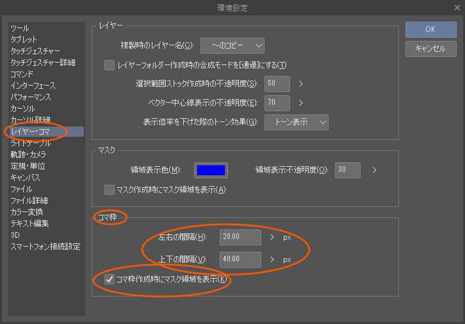Select ツール in the category list

coord(20,28)
